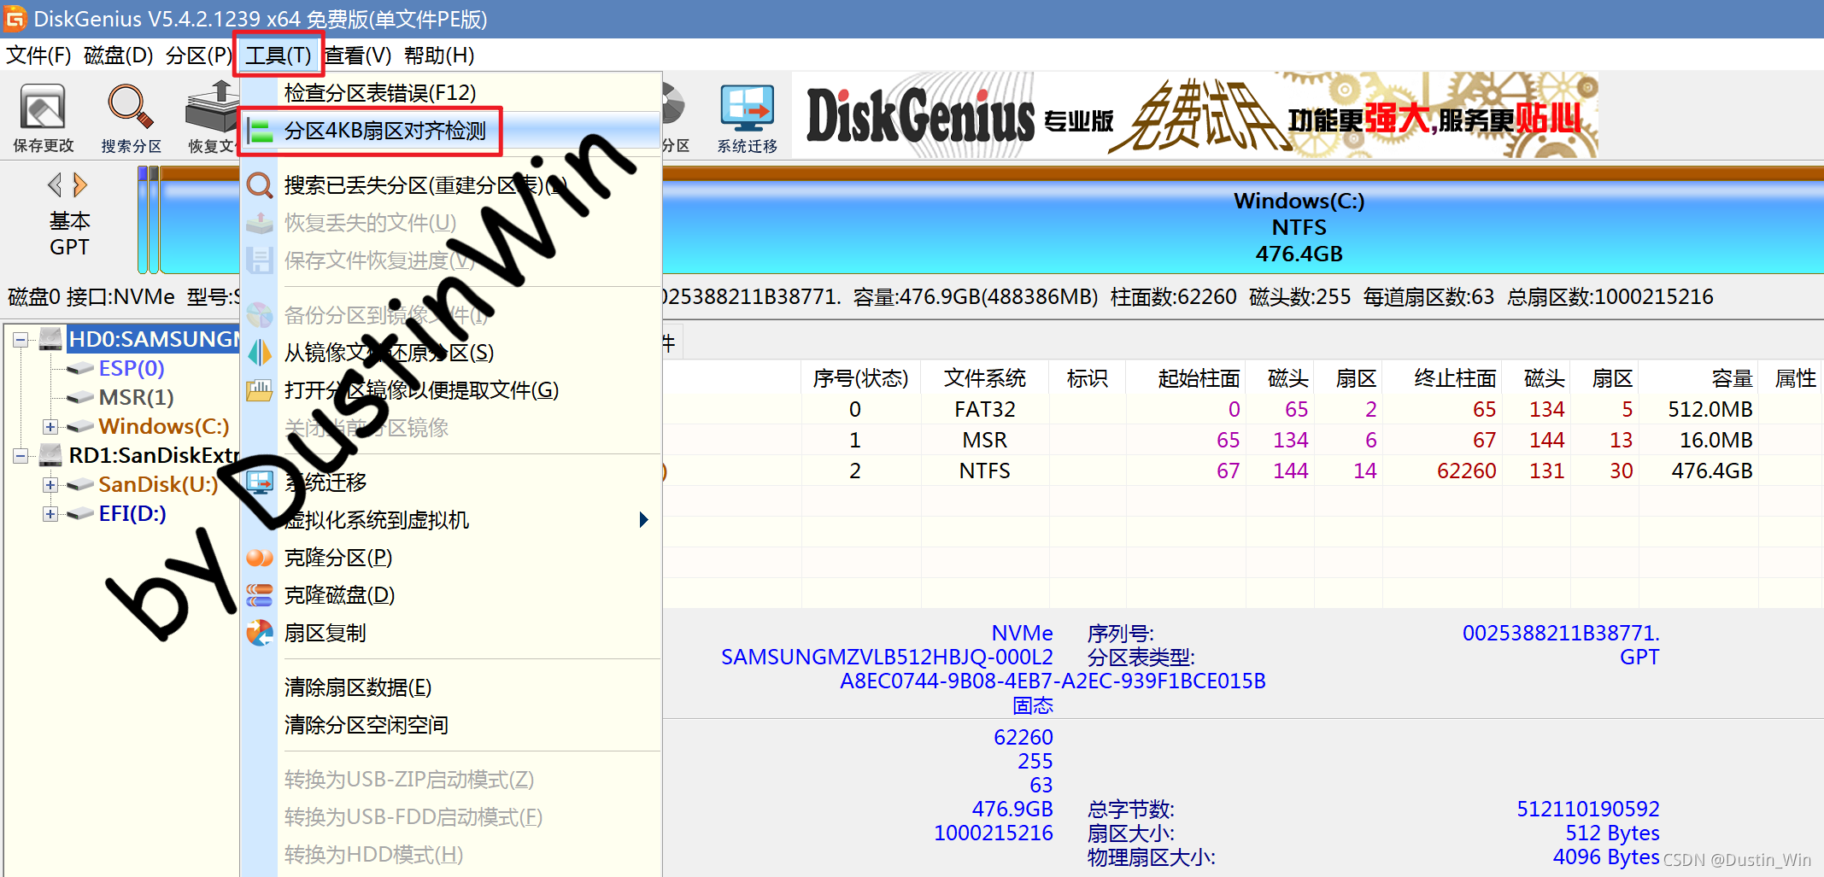Click the 克隆磁盘 icon in menu
The image size is (1824, 877).
pos(260,595)
